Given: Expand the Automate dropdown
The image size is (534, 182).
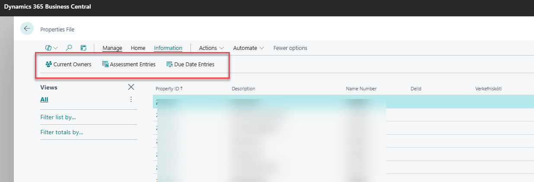Looking at the screenshot, I should click(248, 48).
